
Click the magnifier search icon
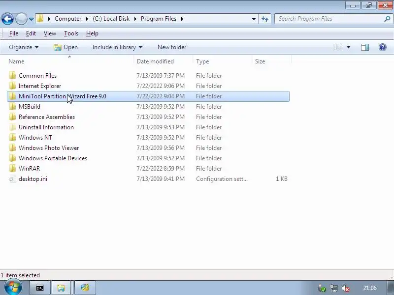[387, 19]
